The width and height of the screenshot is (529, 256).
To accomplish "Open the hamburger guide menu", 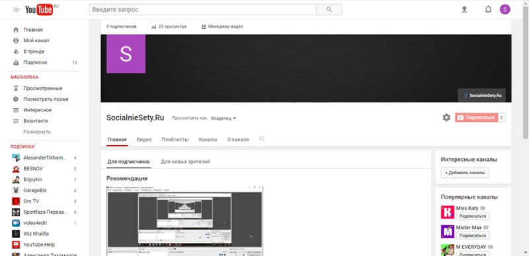I will pyautogui.click(x=16, y=10).
